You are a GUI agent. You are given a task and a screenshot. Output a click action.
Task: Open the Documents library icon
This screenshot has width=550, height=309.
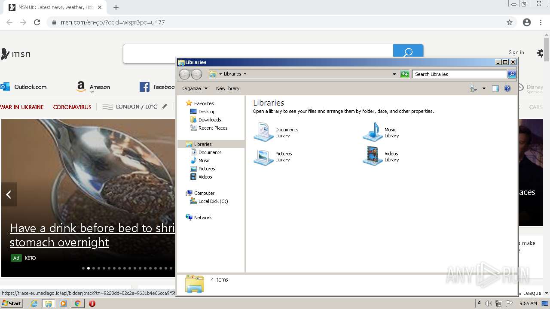pos(263,132)
